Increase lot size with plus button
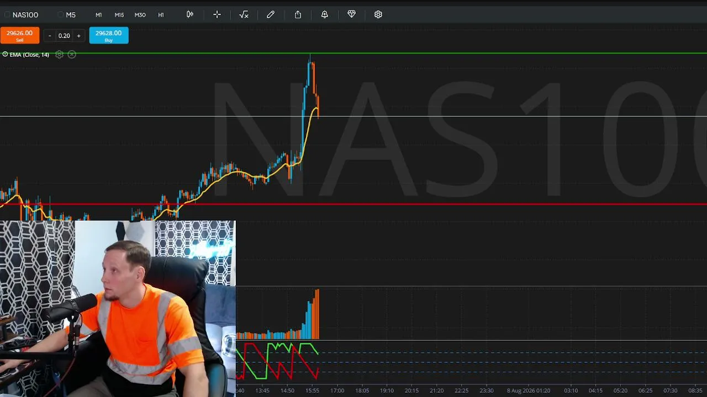This screenshot has height=397, width=707. point(78,36)
